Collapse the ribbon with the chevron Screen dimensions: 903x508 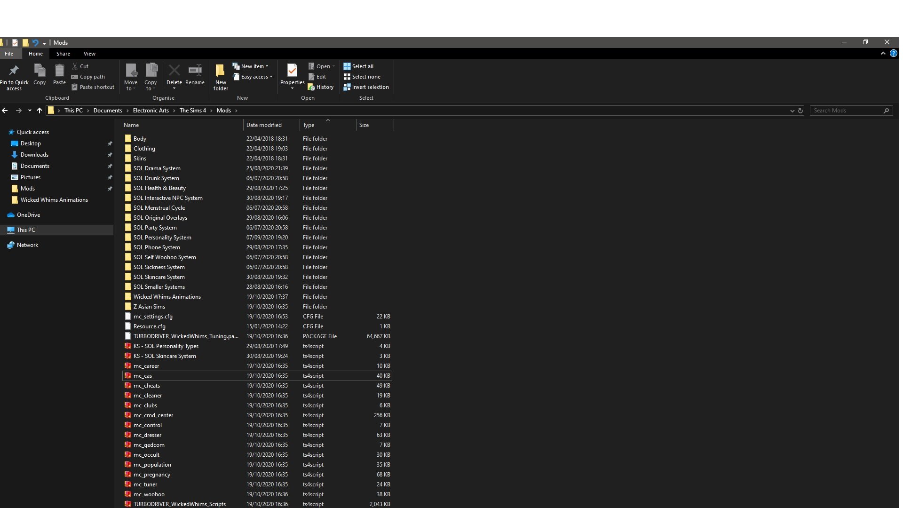pos(883,54)
